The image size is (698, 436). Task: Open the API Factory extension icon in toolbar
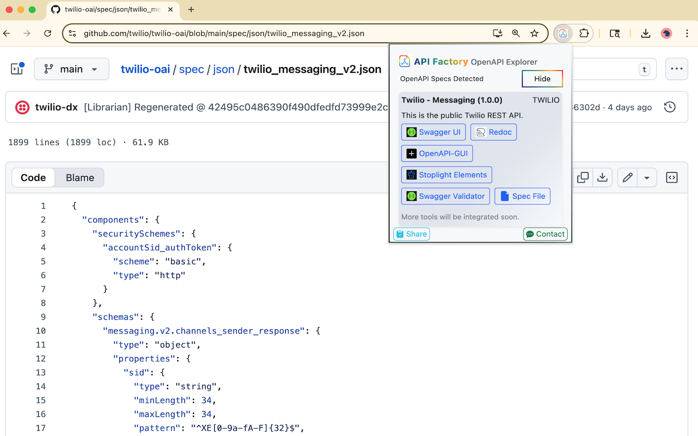pyautogui.click(x=563, y=33)
